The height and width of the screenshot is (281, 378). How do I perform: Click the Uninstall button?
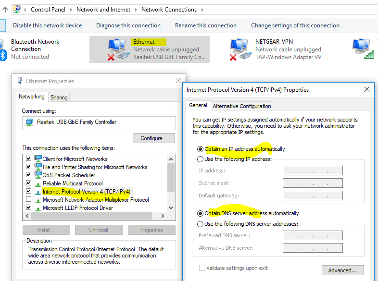[99, 230]
